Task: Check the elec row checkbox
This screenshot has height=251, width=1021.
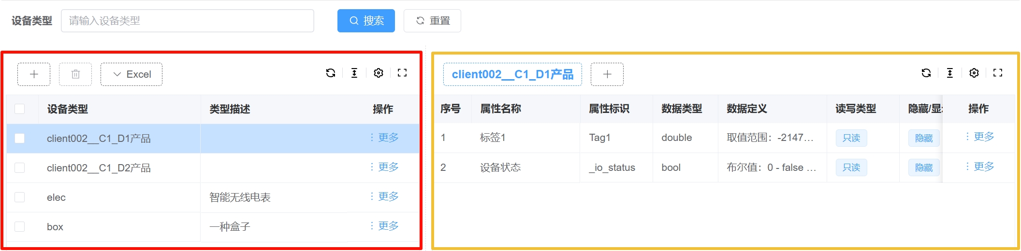Action: pos(20,197)
